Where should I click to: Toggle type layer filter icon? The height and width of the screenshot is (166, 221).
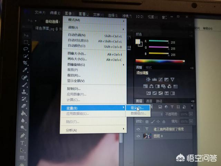coord(172,107)
